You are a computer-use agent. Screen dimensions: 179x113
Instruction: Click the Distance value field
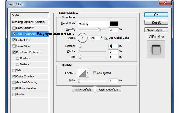tap(113, 46)
